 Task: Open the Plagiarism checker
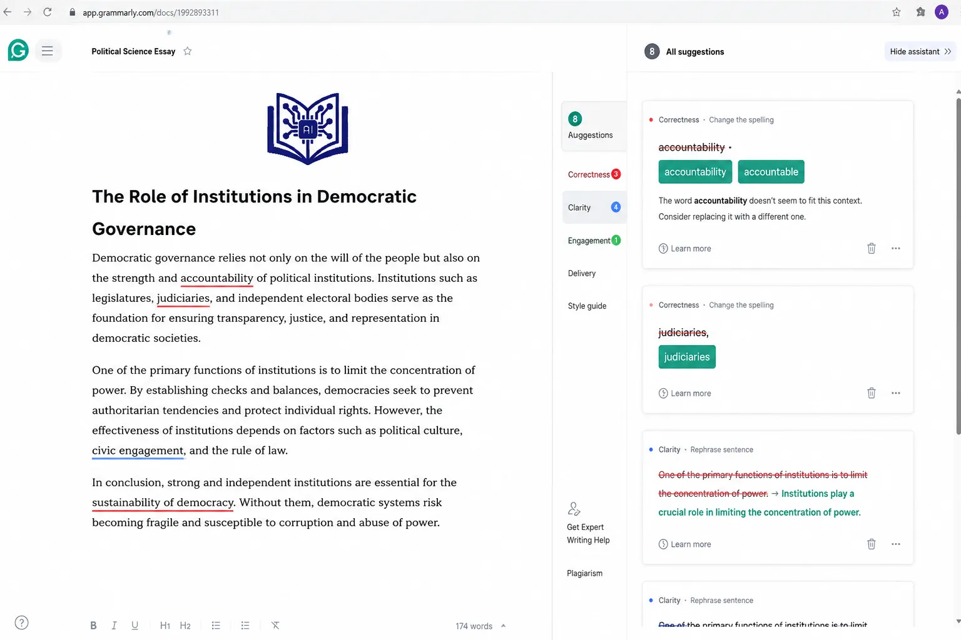584,573
